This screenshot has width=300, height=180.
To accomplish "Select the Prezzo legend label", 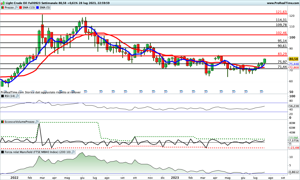I will tap(9, 7).
